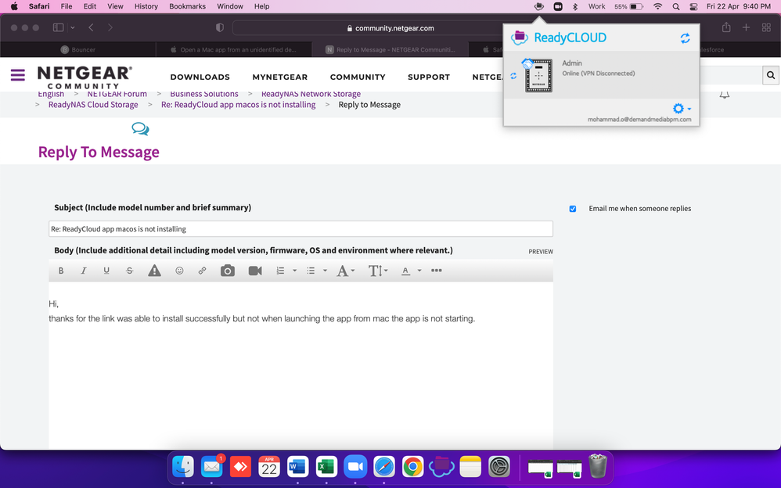Click the Safari address bar

[390, 28]
